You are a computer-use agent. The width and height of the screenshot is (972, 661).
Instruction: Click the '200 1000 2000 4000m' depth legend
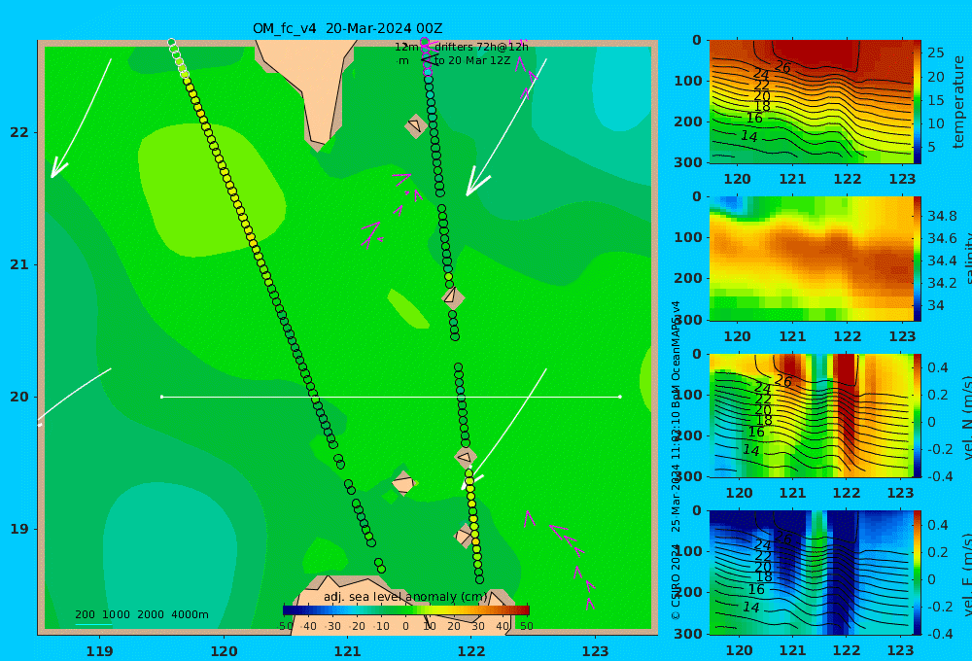click(141, 614)
